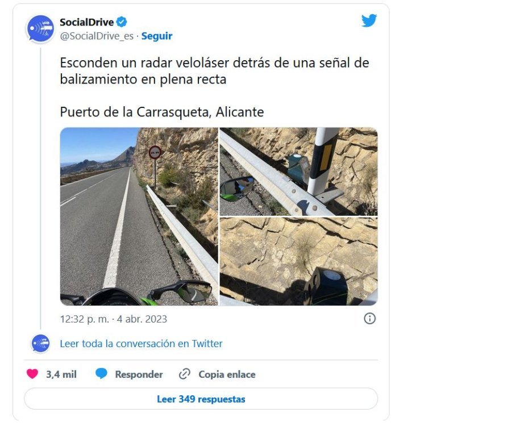This screenshot has width=520, height=426.
Task: Open the guardrail radar photo
Action: coord(299,172)
